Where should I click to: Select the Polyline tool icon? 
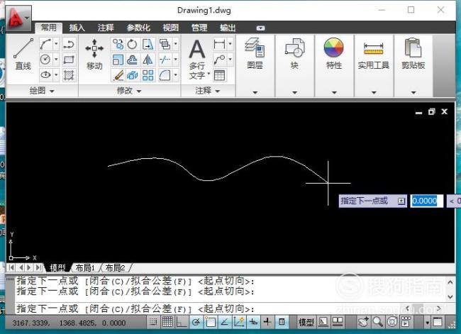pyautogui.click(x=69, y=44)
